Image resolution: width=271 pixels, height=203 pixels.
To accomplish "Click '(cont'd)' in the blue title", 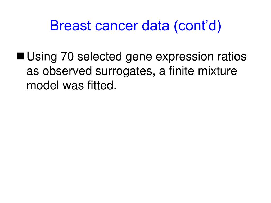I will tap(197, 26).
